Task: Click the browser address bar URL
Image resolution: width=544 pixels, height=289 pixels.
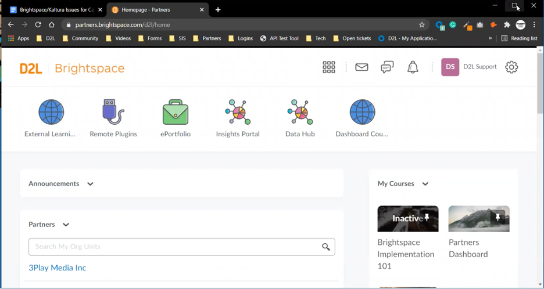Action: click(x=123, y=24)
